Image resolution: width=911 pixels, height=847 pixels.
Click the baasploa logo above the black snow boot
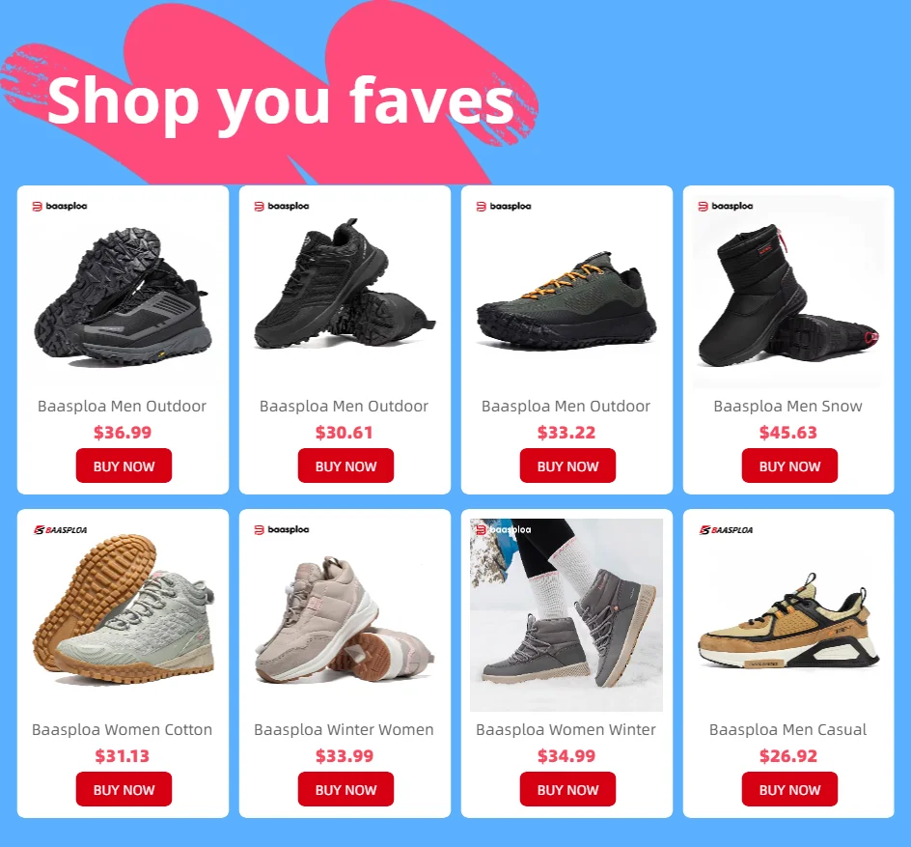[x=725, y=206]
